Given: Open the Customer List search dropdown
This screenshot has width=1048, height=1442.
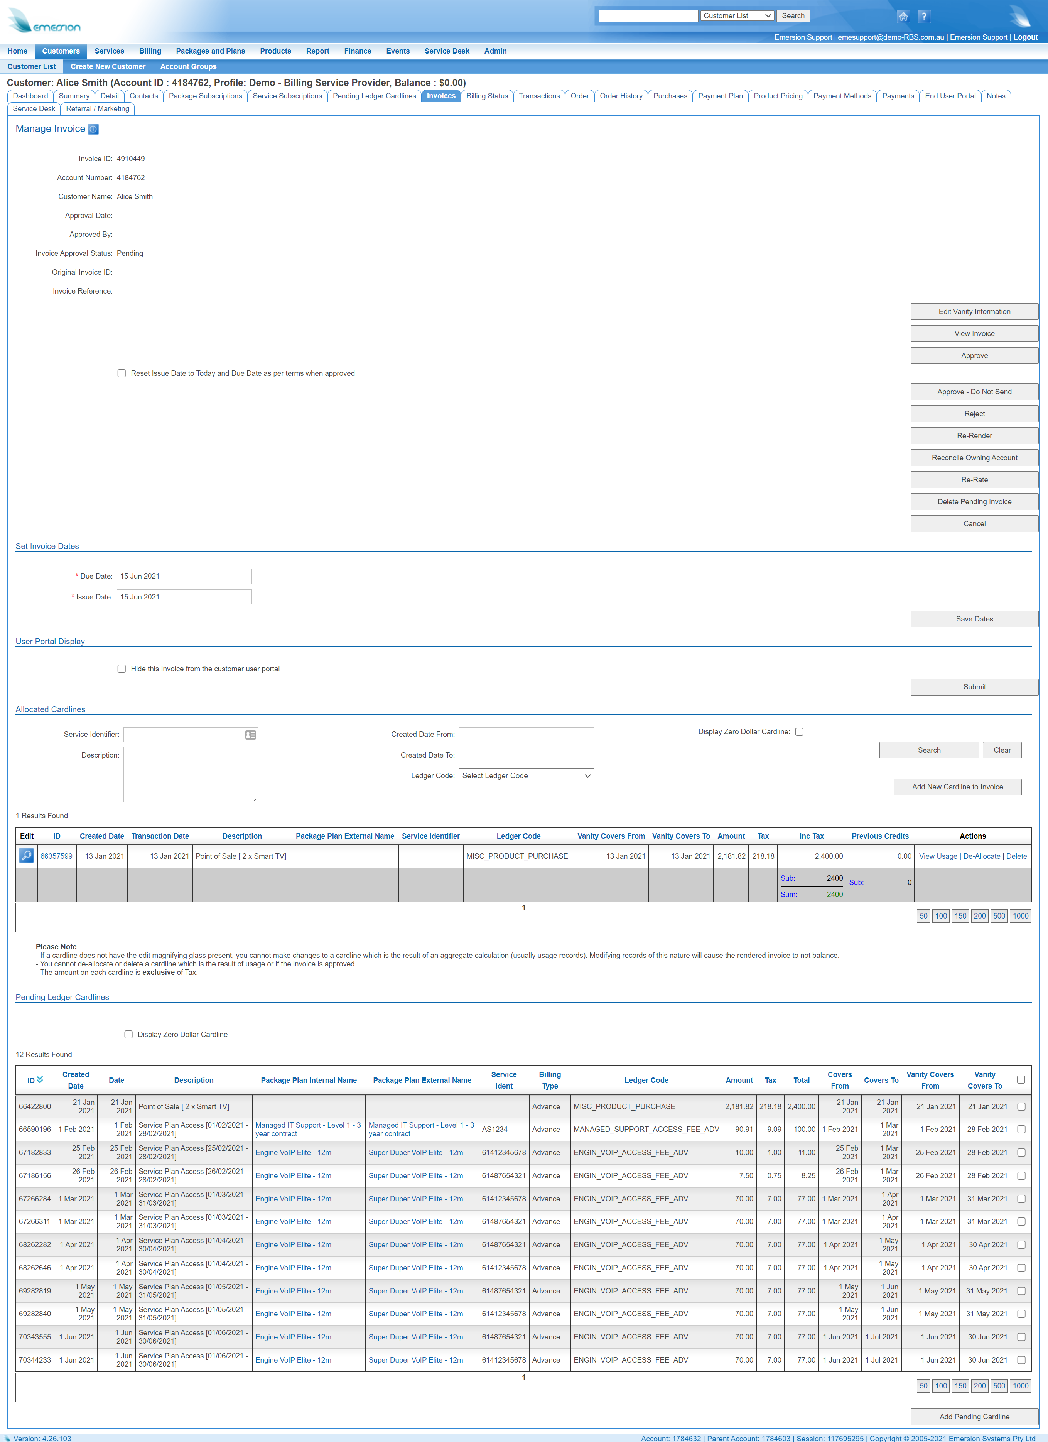Looking at the screenshot, I should pos(737,16).
